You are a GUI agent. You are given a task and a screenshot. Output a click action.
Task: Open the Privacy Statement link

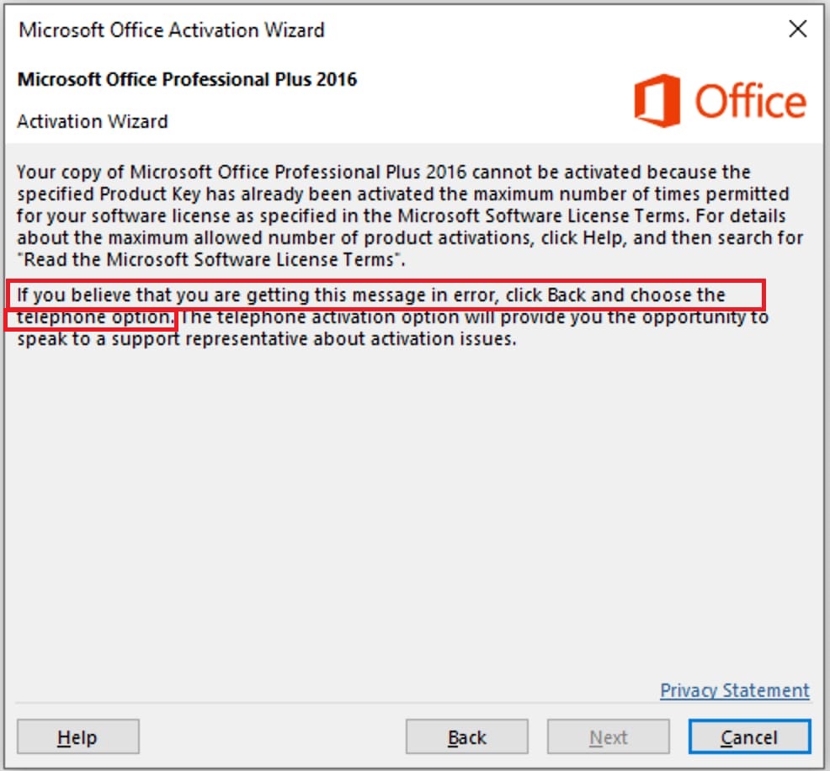point(734,690)
